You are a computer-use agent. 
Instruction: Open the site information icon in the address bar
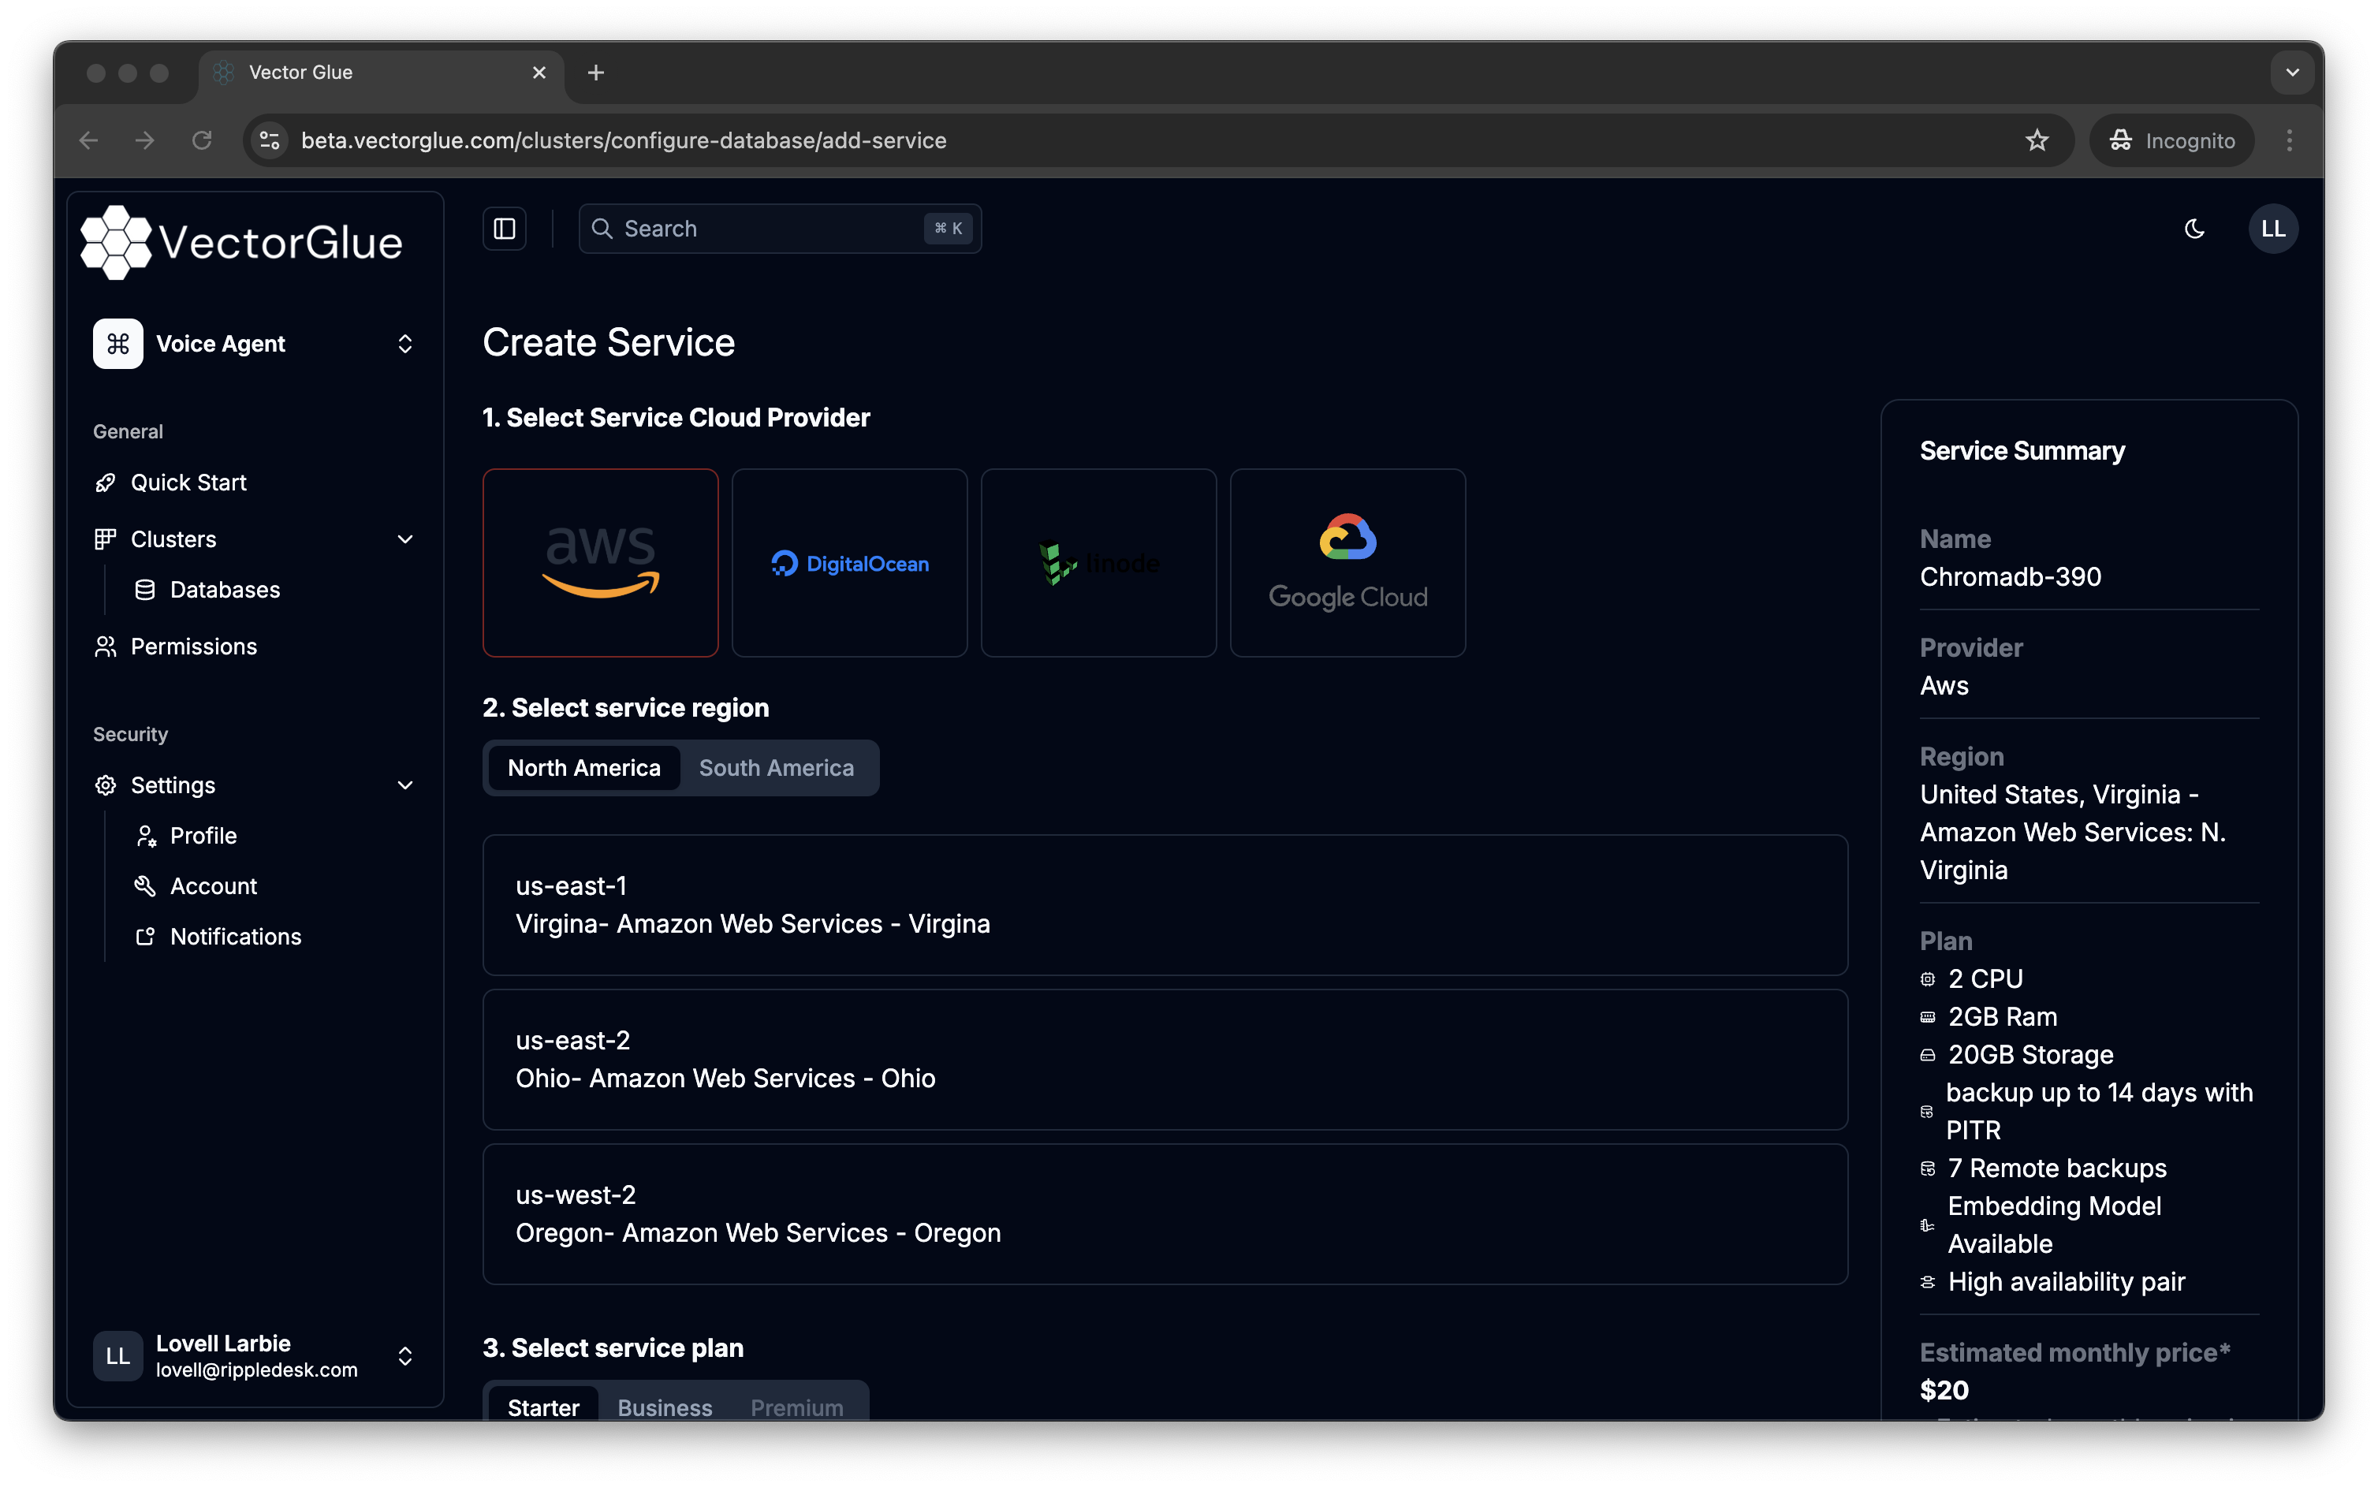click(270, 140)
